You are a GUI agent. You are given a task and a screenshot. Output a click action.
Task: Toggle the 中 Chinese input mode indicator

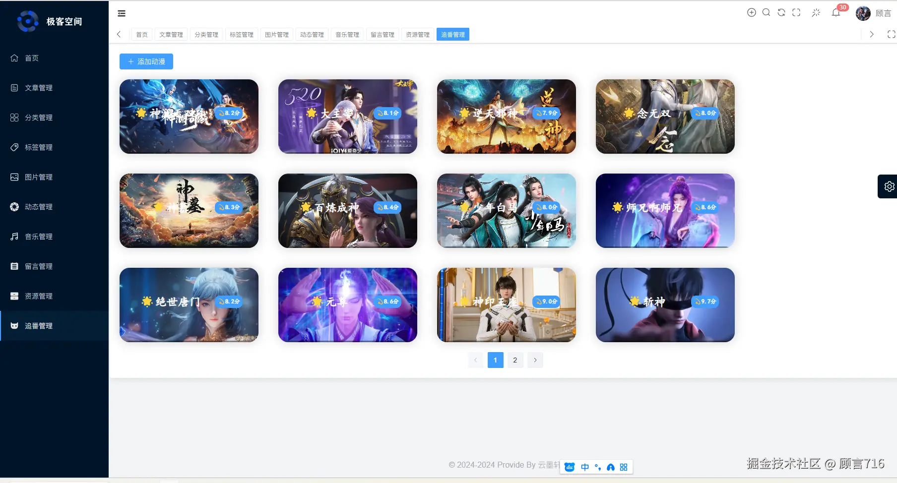[585, 467]
